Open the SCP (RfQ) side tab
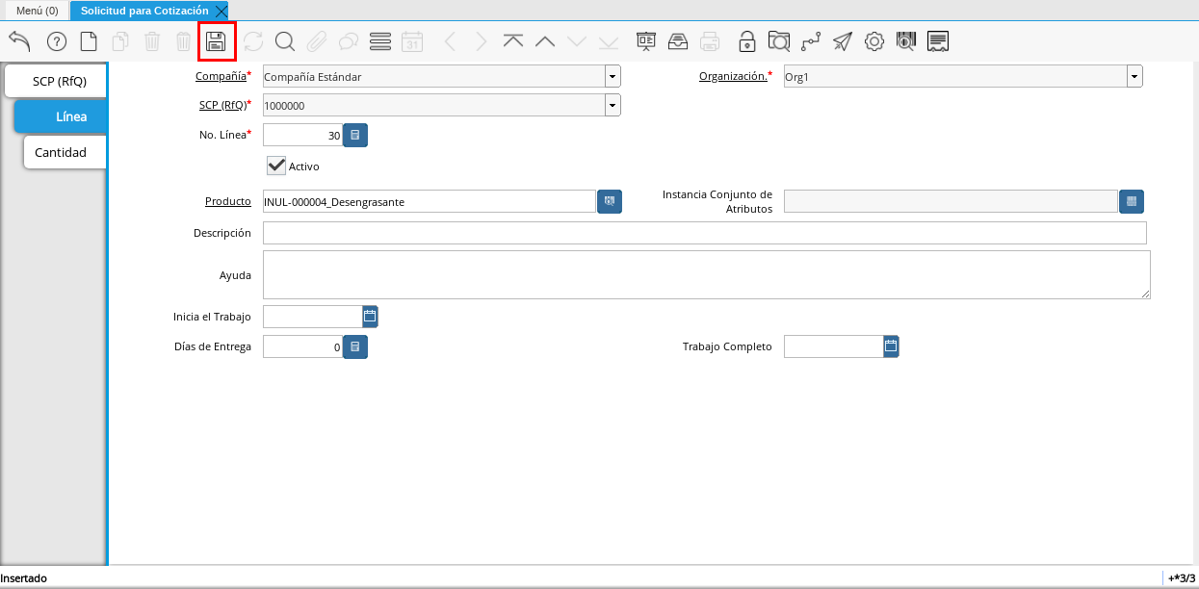1199x589 pixels. pos(57,81)
